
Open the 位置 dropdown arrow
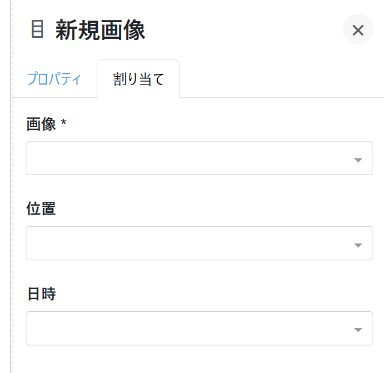358,244
